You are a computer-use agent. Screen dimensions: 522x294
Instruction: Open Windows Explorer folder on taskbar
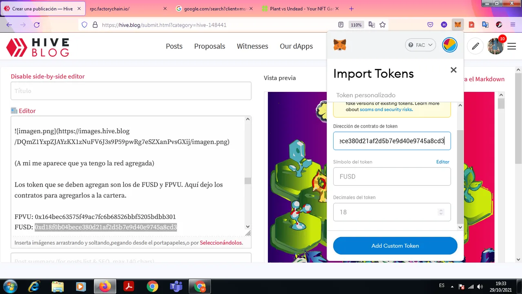(58, 286)
